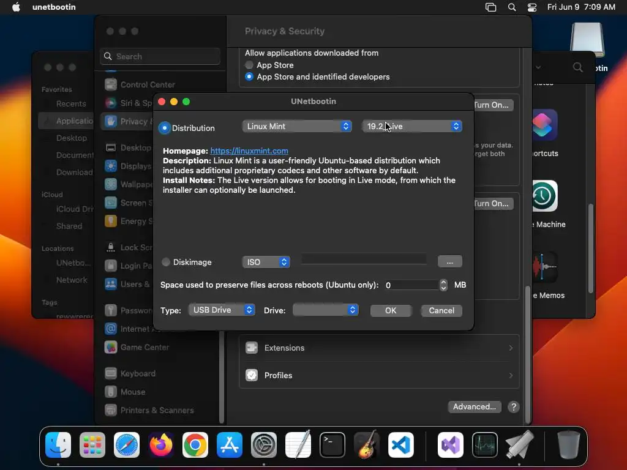The width and height of the screenshot is (627, 470).
Task: Browse for disk image with ... button
Action: pyautogui.click(x=450, y=262)
